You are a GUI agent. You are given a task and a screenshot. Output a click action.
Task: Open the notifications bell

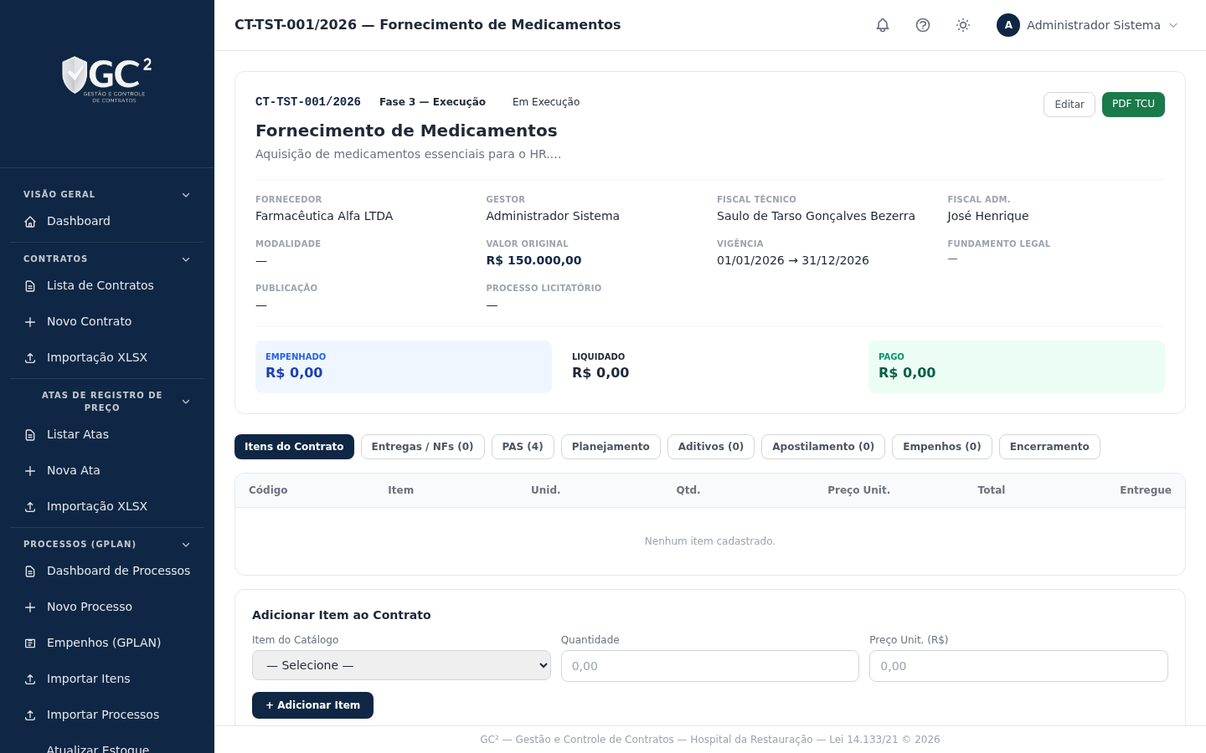coord(883,25)
